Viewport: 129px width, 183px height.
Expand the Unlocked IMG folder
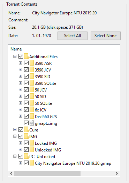coord(20,150)
